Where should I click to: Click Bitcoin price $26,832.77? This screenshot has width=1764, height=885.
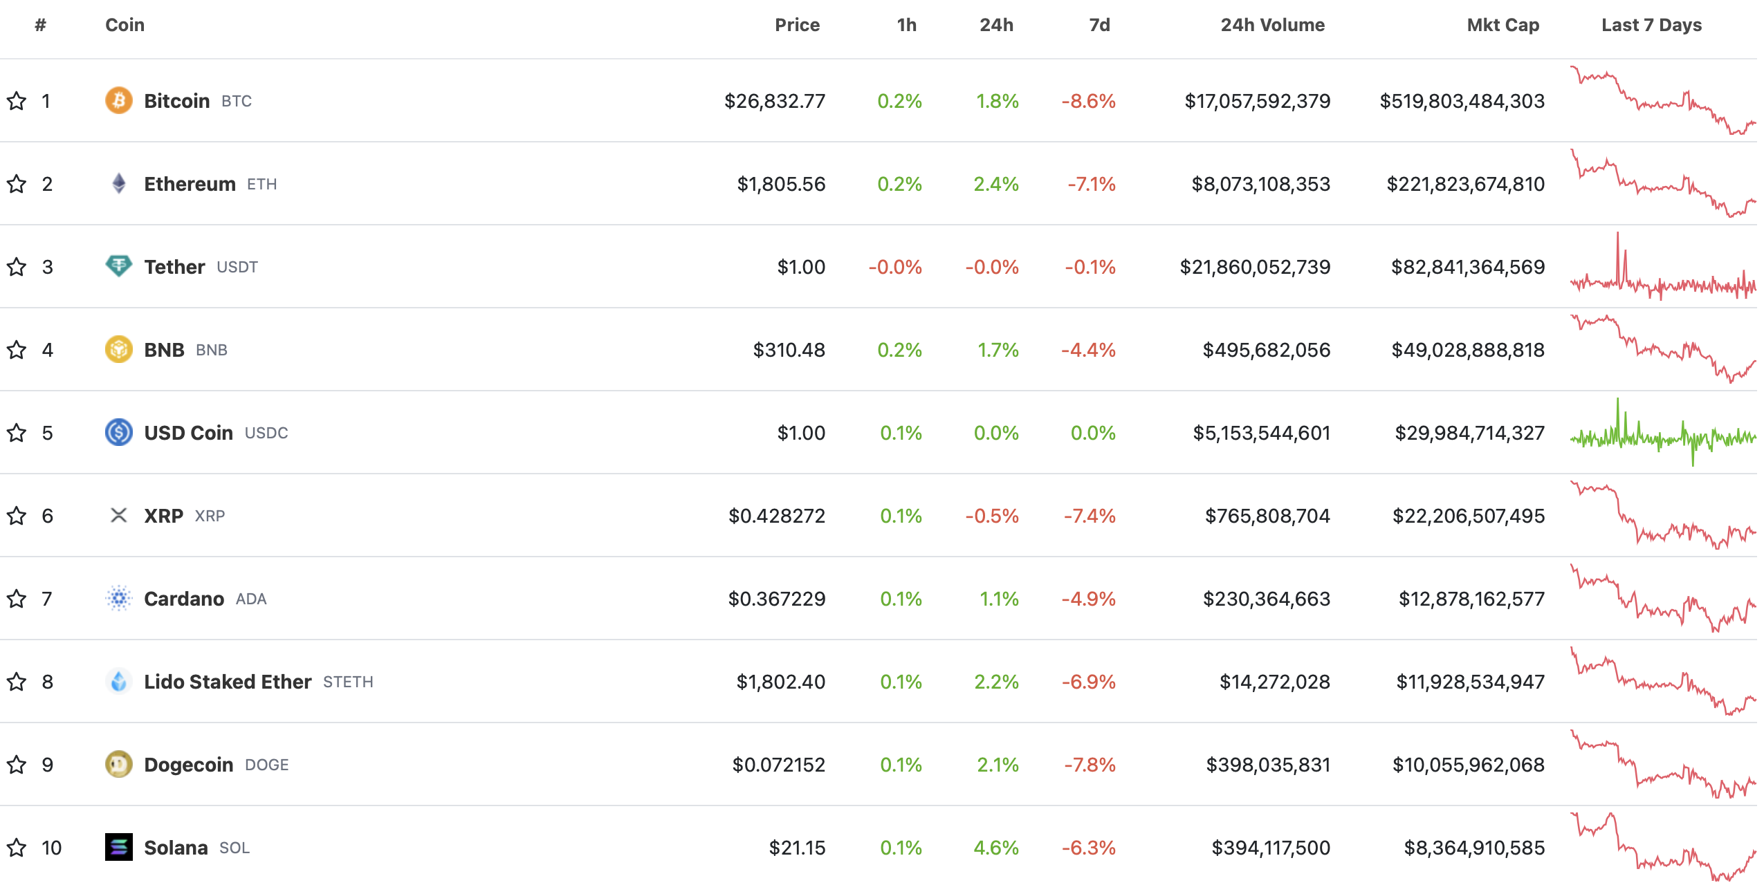coord(775,101)
